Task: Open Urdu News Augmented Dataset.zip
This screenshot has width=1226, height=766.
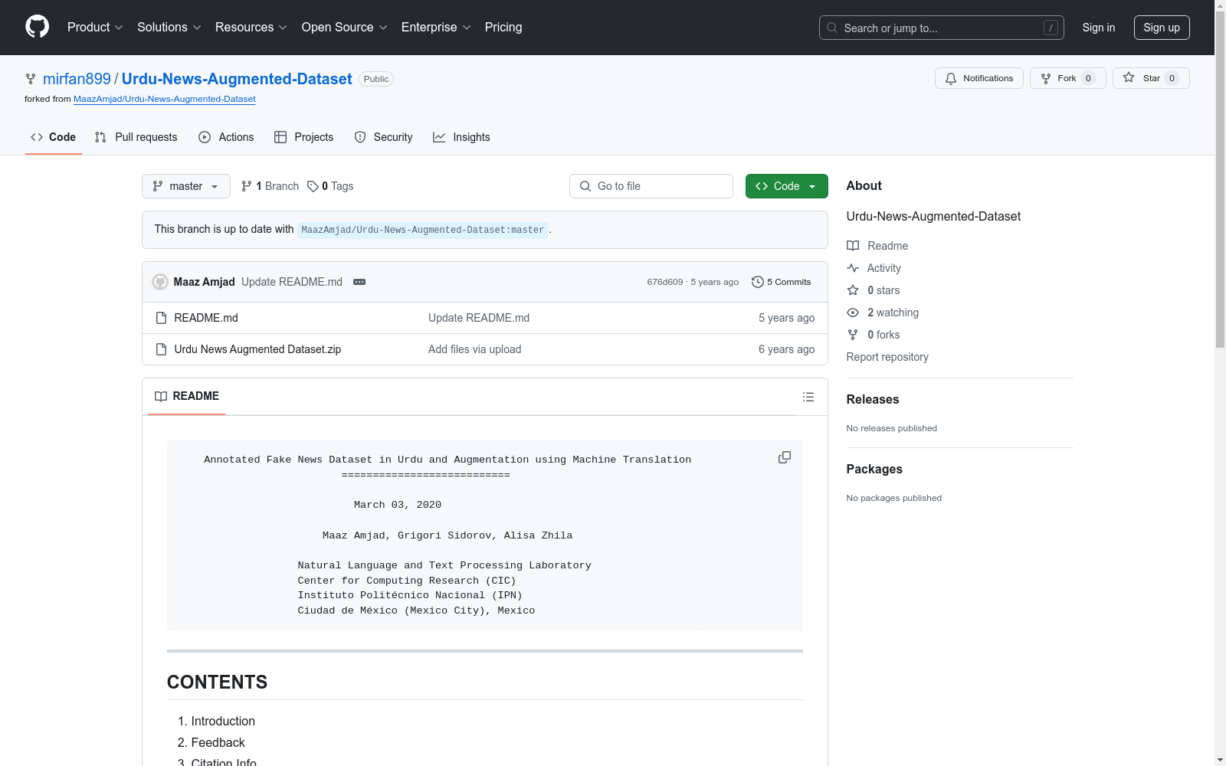Action: [257, 349]
